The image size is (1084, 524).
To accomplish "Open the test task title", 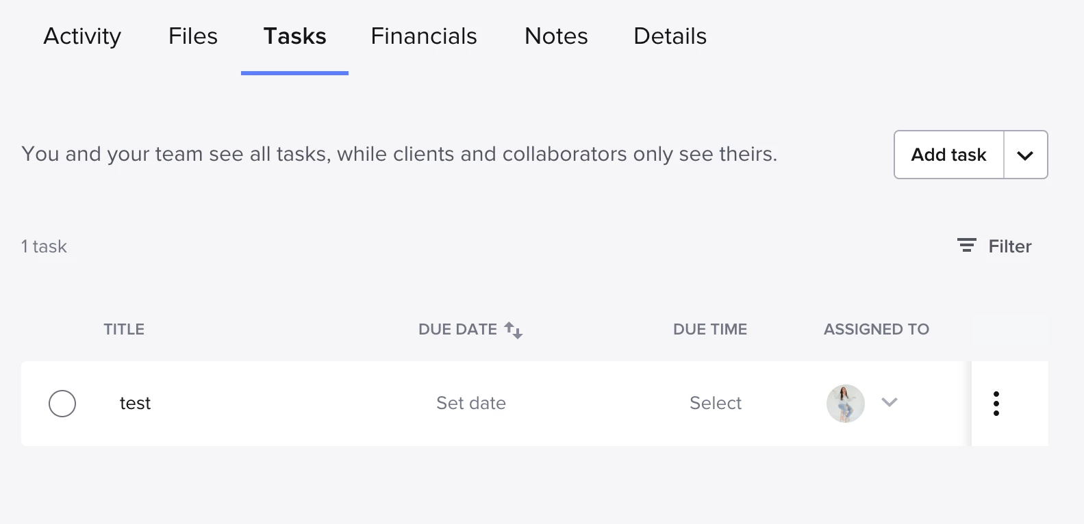I will coord(135,404).
